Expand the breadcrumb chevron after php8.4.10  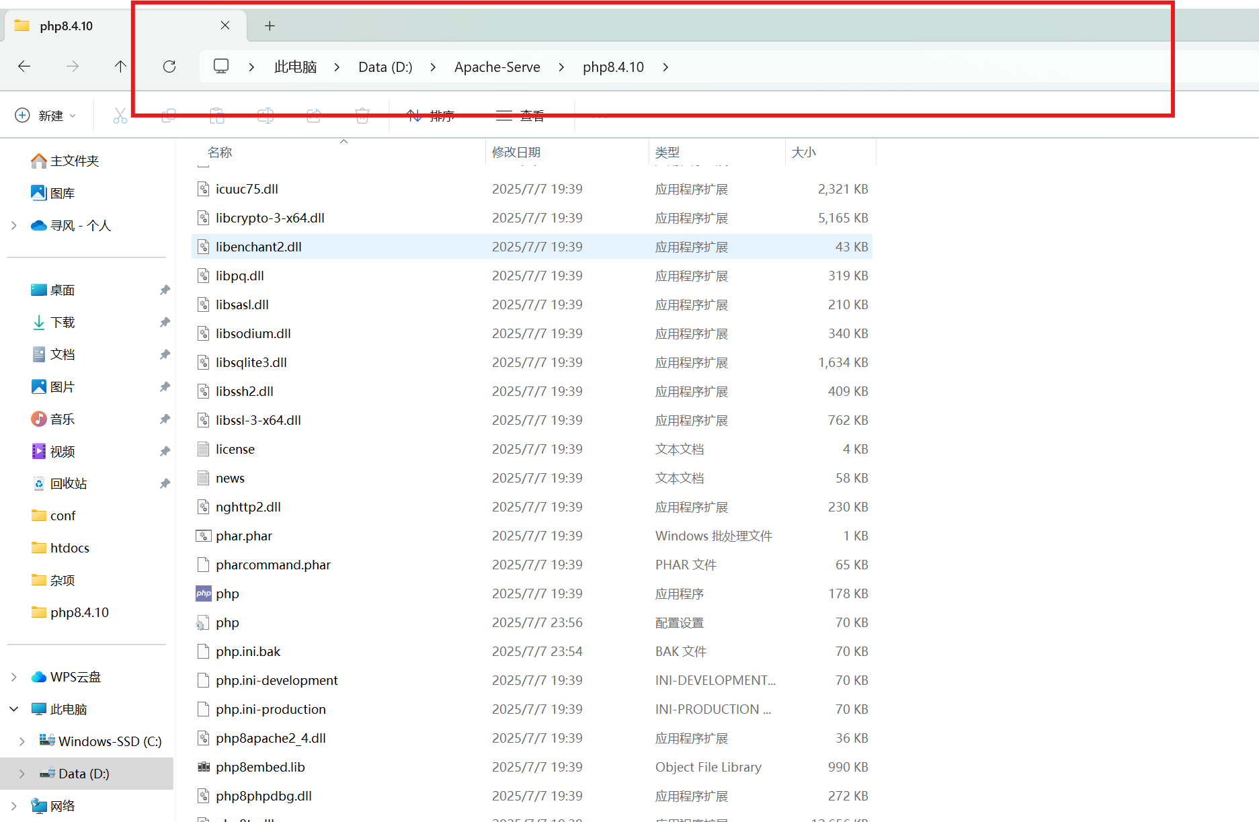pyautogui.click(x=665, y=67)
